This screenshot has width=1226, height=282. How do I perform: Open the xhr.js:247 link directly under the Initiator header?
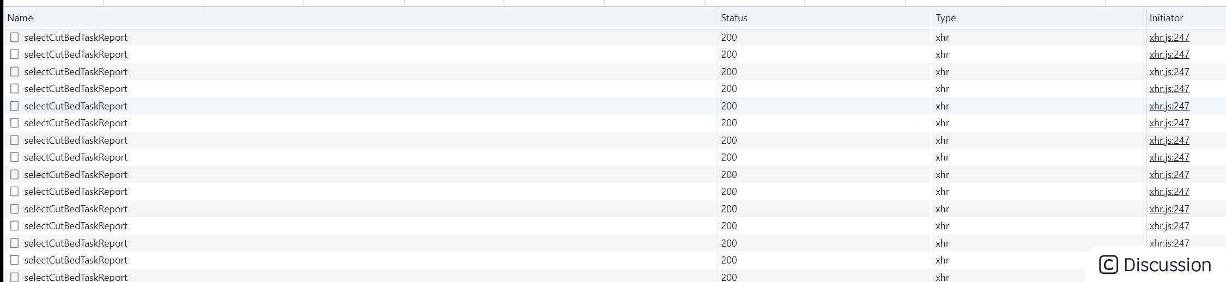pos(1169,38)
